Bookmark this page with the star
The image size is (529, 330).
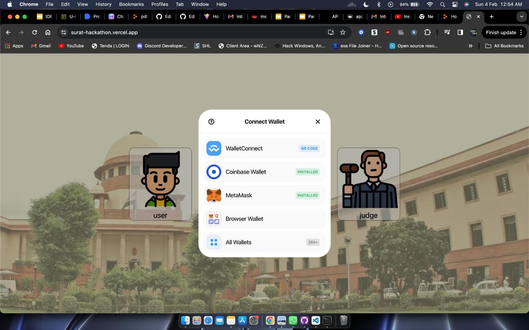343,32
